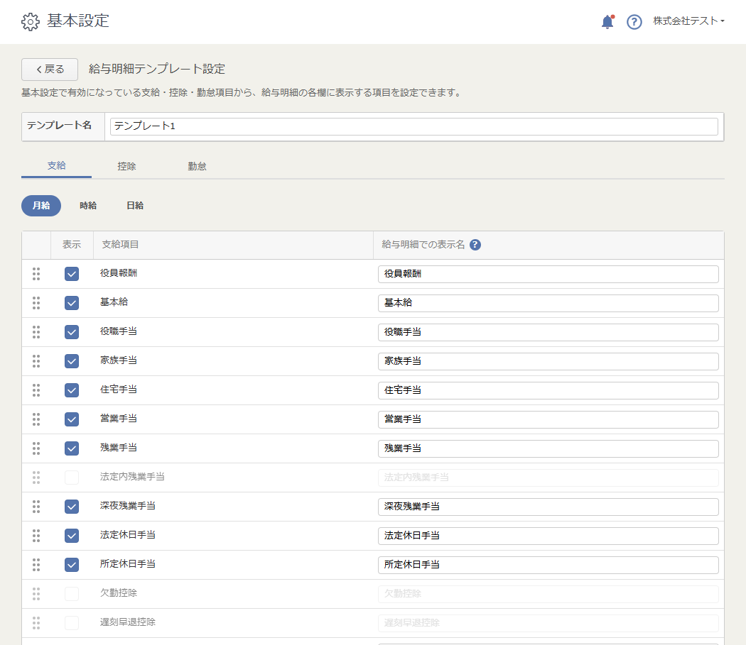The image size is (746, 645).
Task: Click the notification bell icon
Action: 607,22
